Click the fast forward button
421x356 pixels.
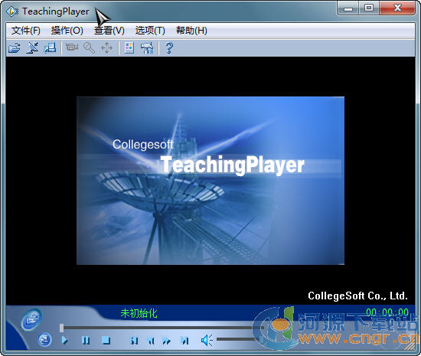tap(167, 341)
